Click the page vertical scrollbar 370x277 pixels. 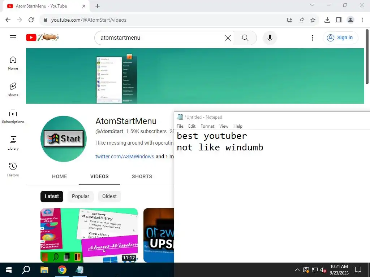click(367, 57)
